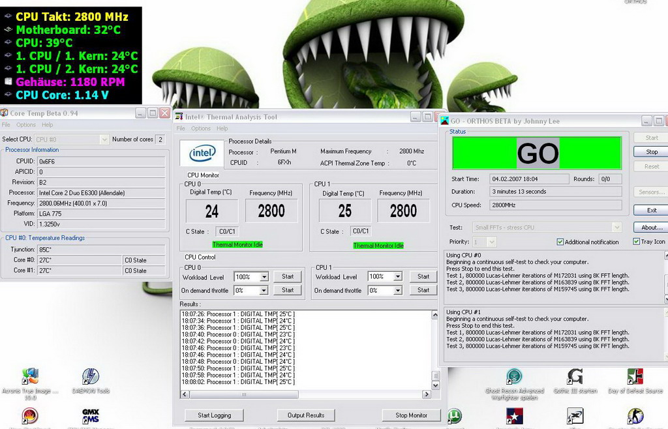Open the GMX SMS desktop shortcut

point(91,416)
